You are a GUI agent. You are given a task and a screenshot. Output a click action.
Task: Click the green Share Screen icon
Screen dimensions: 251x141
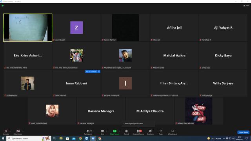[115, 131]
